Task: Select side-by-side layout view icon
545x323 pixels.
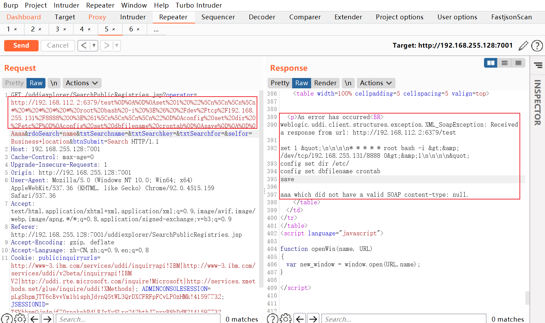Action: (491, 63)
